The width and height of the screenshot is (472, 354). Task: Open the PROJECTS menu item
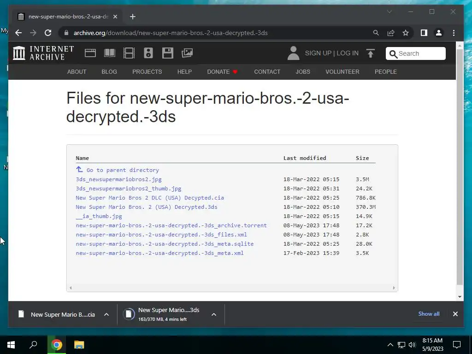click(147, 71)
